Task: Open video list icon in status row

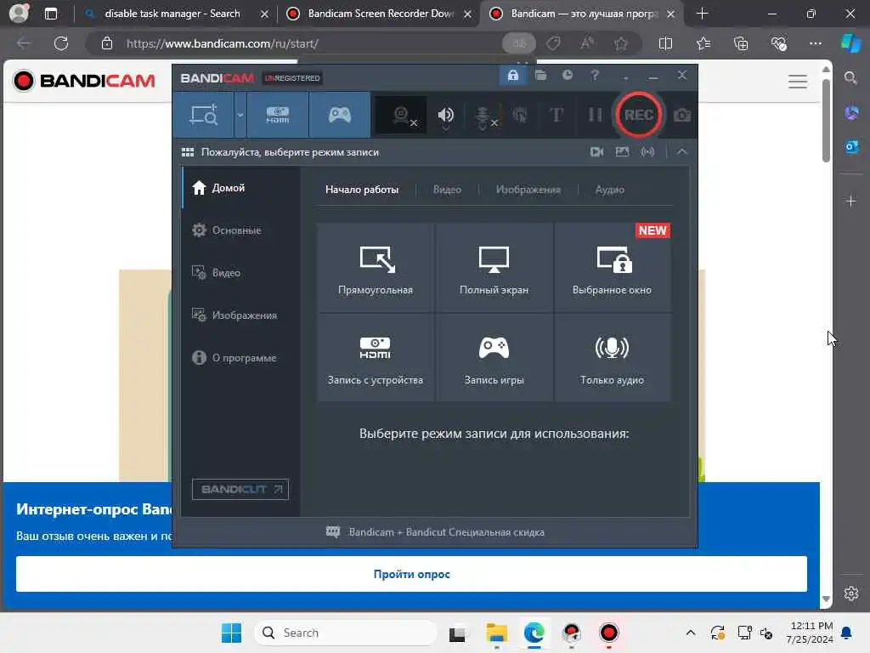Action: (596, 151)
